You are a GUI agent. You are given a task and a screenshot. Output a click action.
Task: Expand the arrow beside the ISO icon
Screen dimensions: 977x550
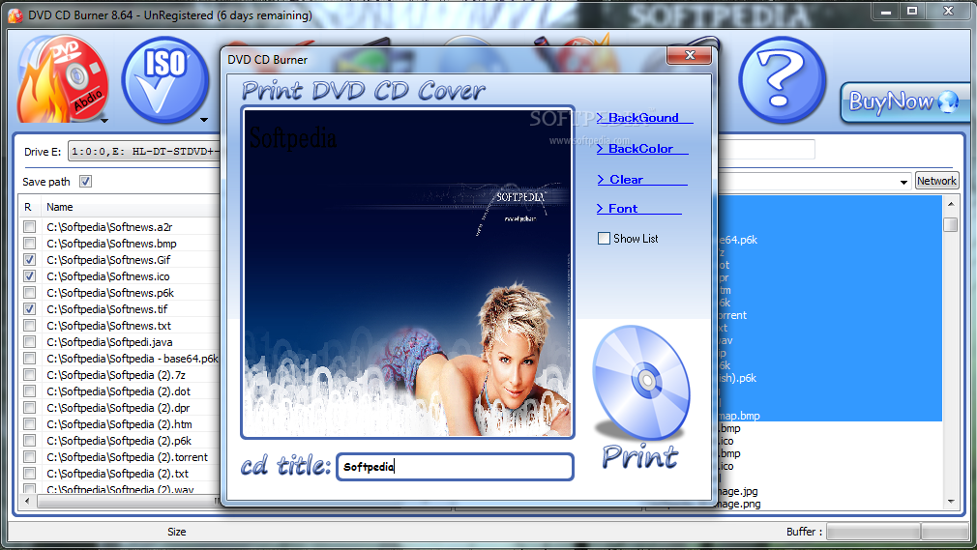pos(204,120)
